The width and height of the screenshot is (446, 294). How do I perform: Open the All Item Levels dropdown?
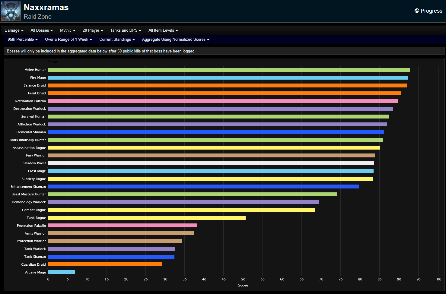[163, 30]
